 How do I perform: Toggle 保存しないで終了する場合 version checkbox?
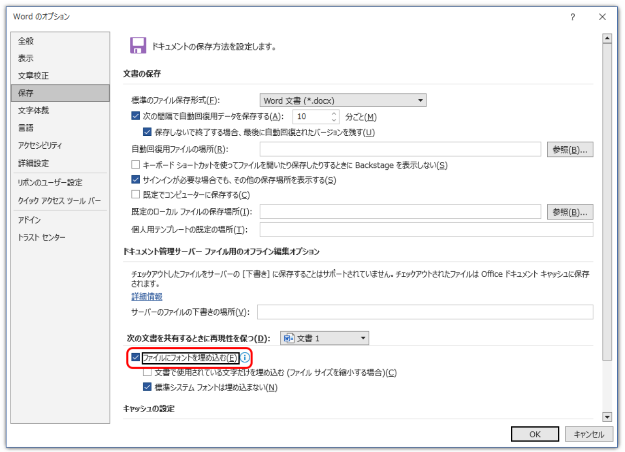click(x=147, y=132)
